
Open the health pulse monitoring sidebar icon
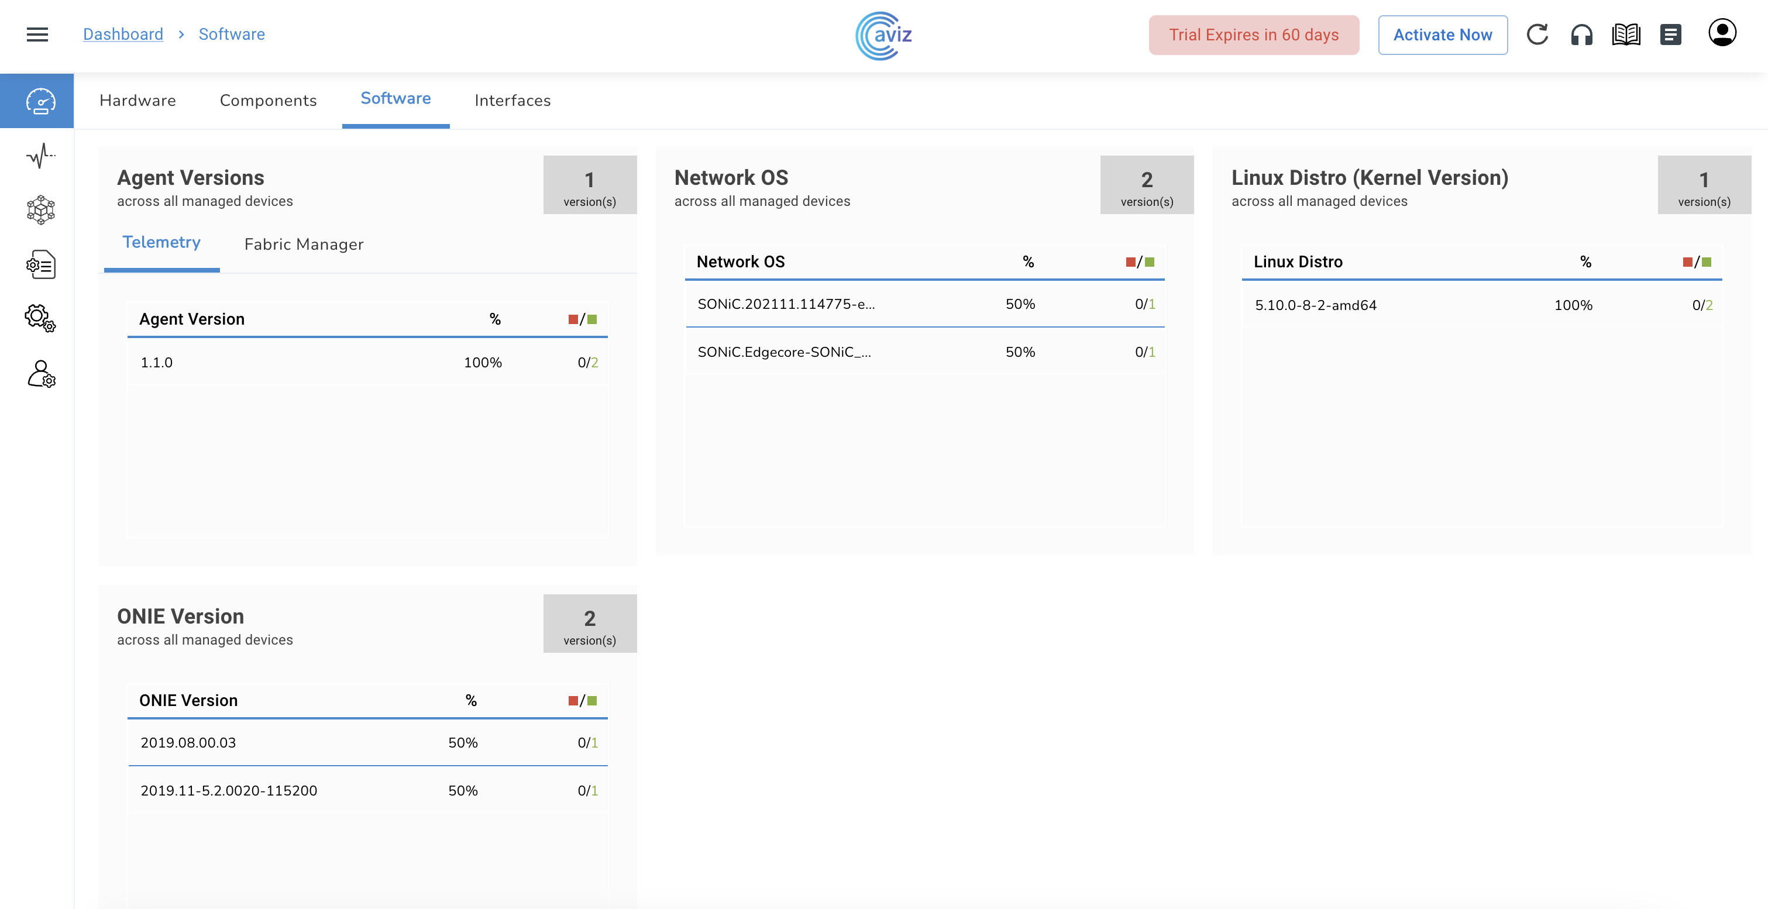pyautogui.click(x=40, y=156)
